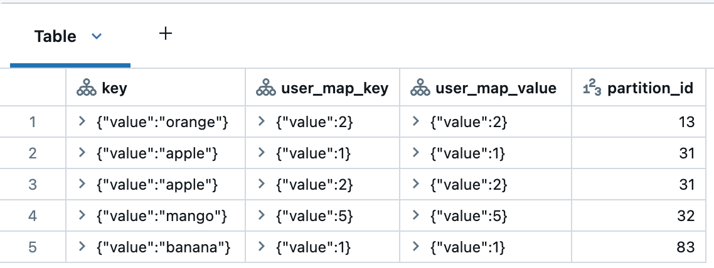Expand the orange key value in row 1
This screenshot has height=268, width=714.
coord(82,122)
